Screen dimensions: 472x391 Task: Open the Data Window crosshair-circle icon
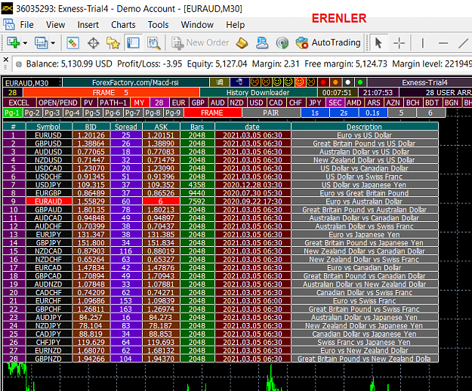tap(93, 43)
